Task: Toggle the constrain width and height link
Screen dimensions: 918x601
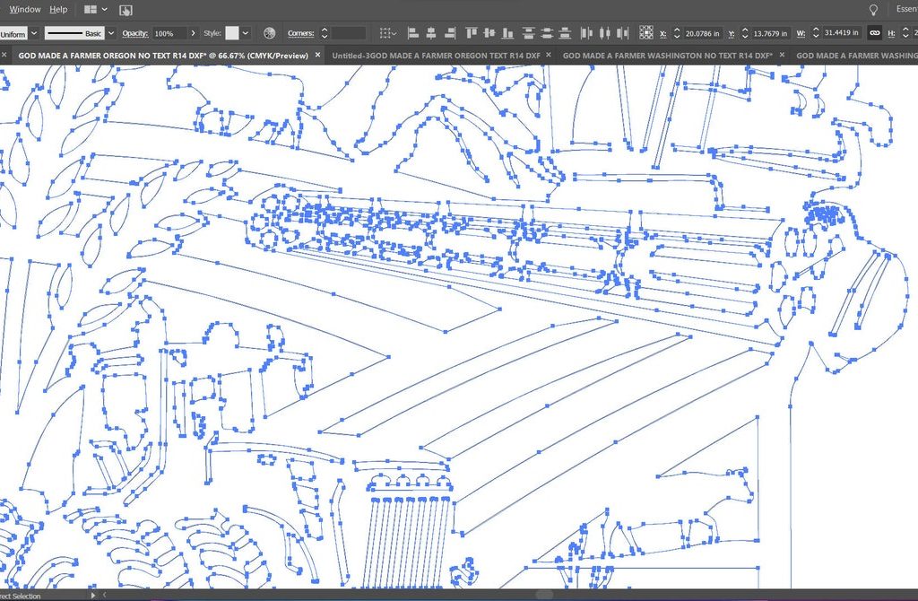Action: pos(874,33)
